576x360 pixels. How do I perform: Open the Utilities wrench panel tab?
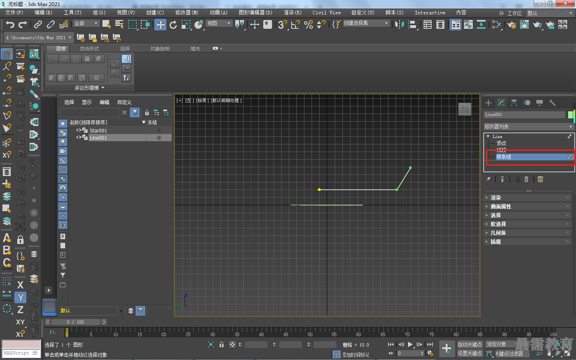pyautogui.click(x=552, y=103)
